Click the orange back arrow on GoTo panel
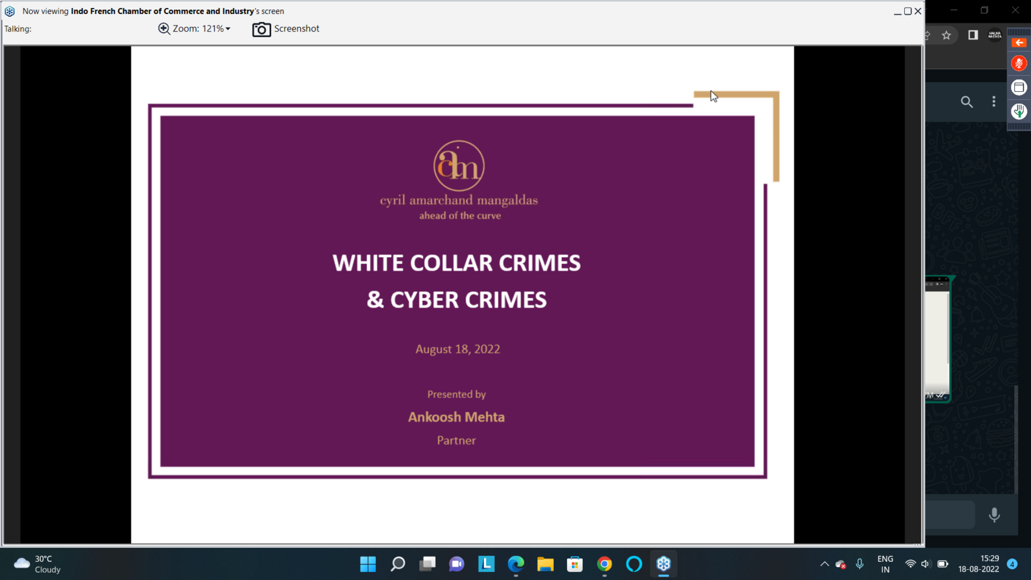Viewport: 1031px width, 580px height. [x=1019, y=42]
